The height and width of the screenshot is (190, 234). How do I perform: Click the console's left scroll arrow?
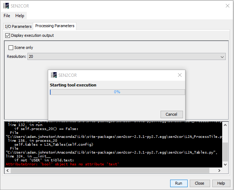click(x=7, y=171)
